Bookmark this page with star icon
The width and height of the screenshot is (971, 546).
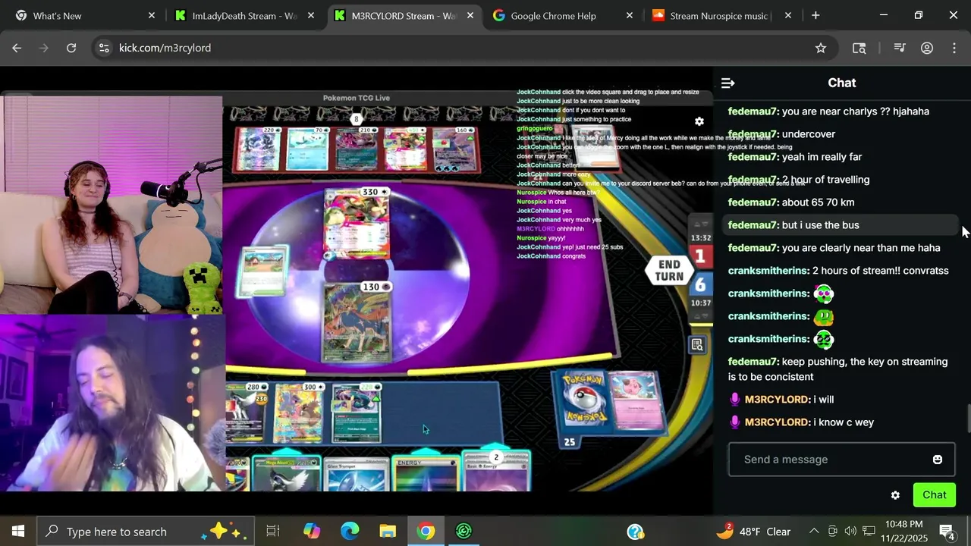pyautogui.click(x=821, y=48)
